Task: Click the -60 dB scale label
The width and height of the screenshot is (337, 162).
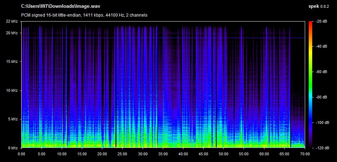Action: pos(321,72)
